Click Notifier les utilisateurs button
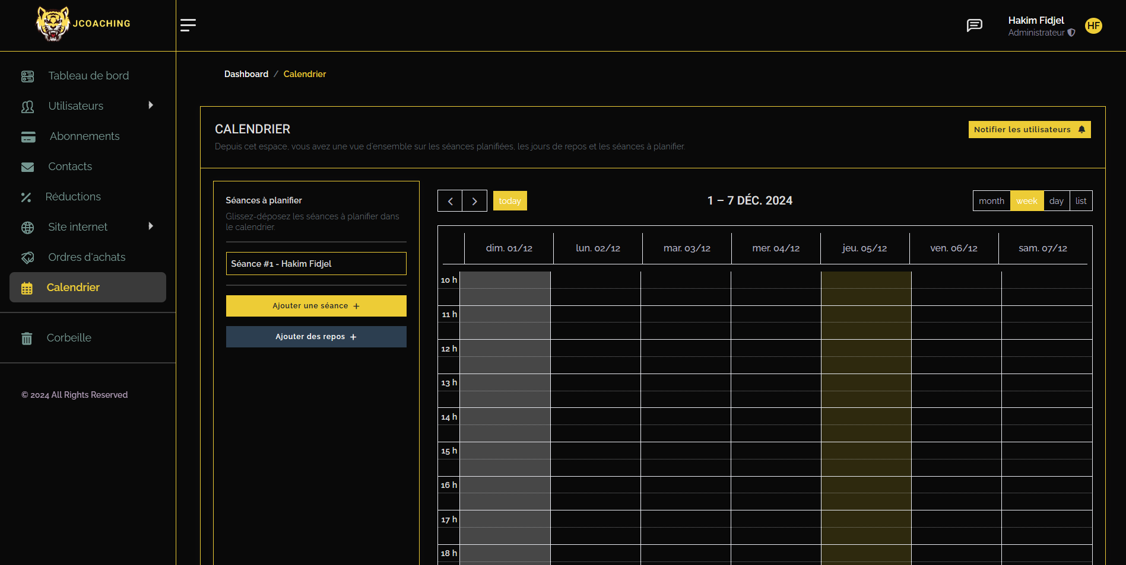 click(1029, 130)
